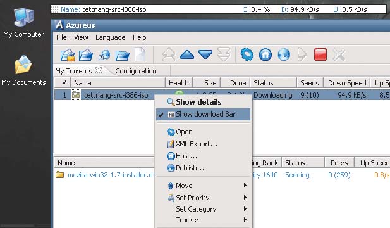Image resolution: width=390 pixels, height=228 pixels.
Task: Move torrent to bottom arrow icon
Action: (x=224, y=54)
